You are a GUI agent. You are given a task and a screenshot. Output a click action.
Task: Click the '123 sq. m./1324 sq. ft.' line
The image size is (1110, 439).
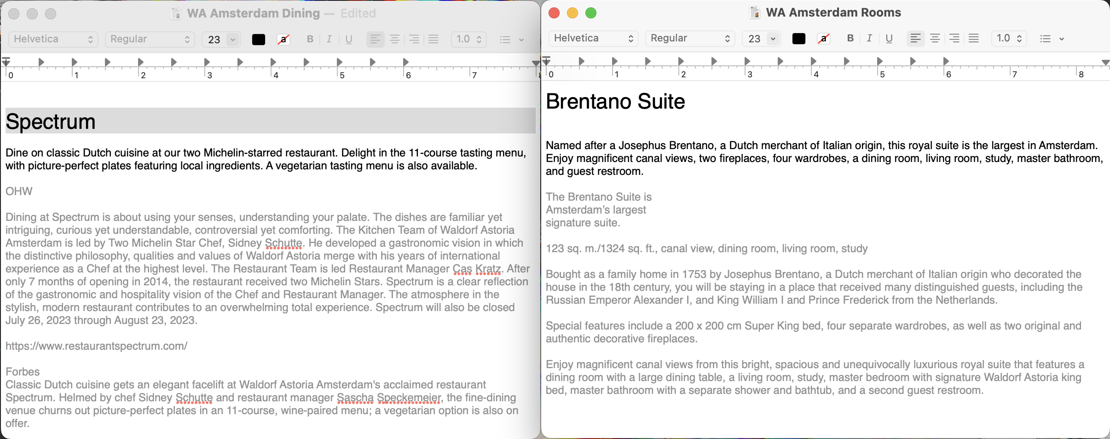tap(707, 248)
